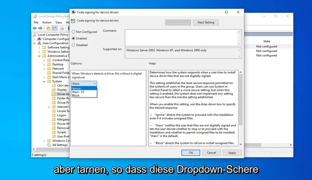
Task: Choose Block from the dropdown list
Action: 84,95
